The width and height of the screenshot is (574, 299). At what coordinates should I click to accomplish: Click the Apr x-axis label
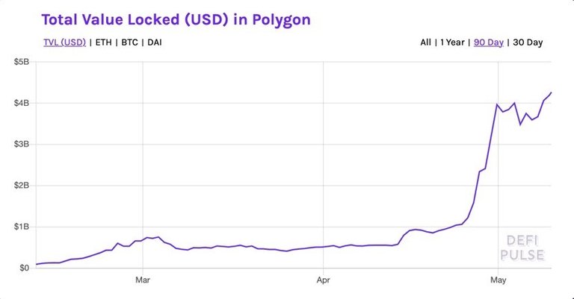(323, 281)
